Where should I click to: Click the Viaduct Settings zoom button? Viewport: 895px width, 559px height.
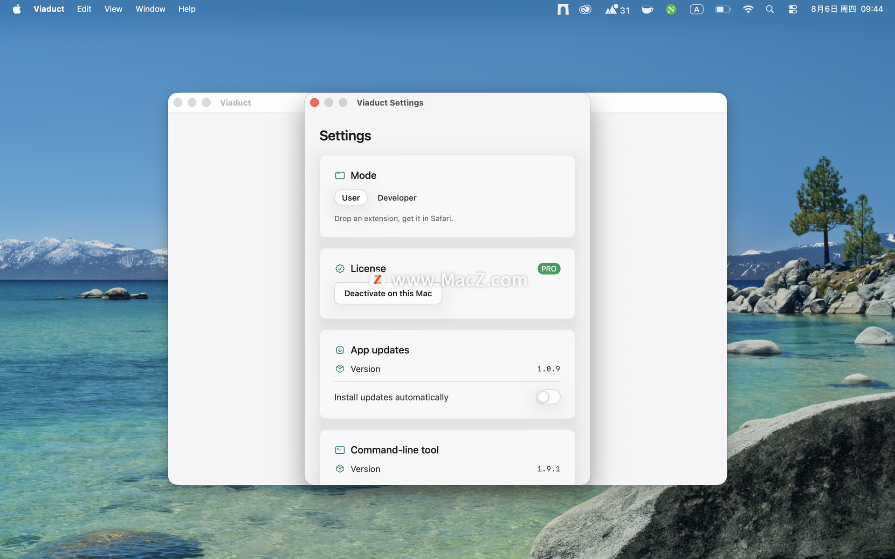(x=343, y=102)
